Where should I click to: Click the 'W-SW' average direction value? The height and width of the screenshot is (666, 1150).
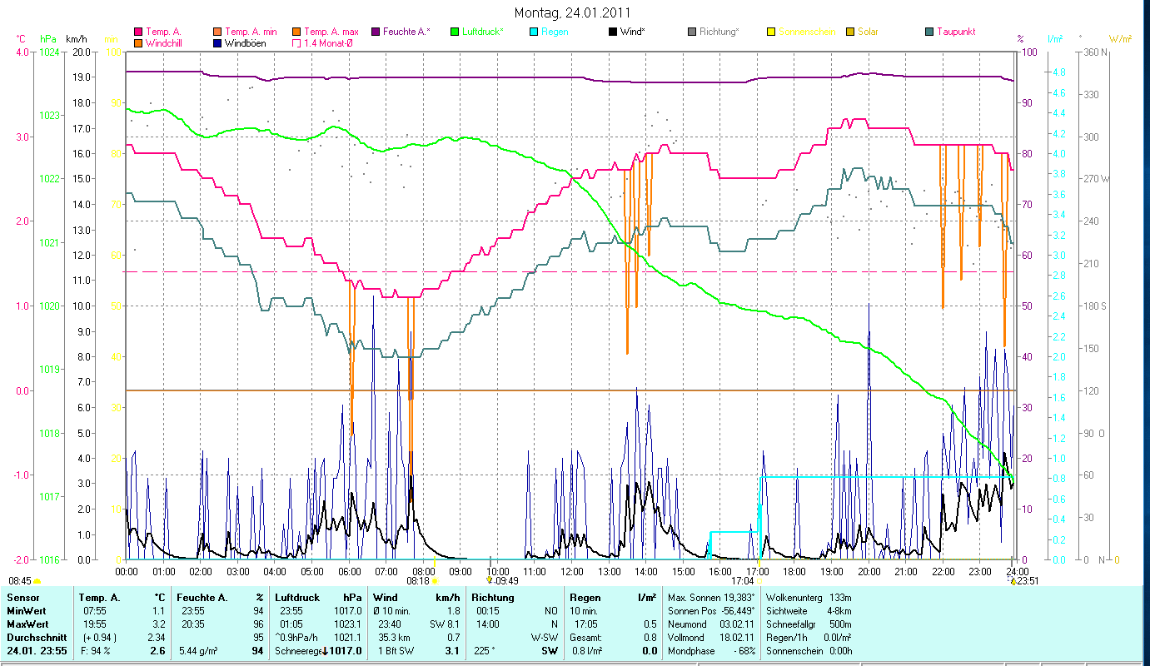(545, 638)
